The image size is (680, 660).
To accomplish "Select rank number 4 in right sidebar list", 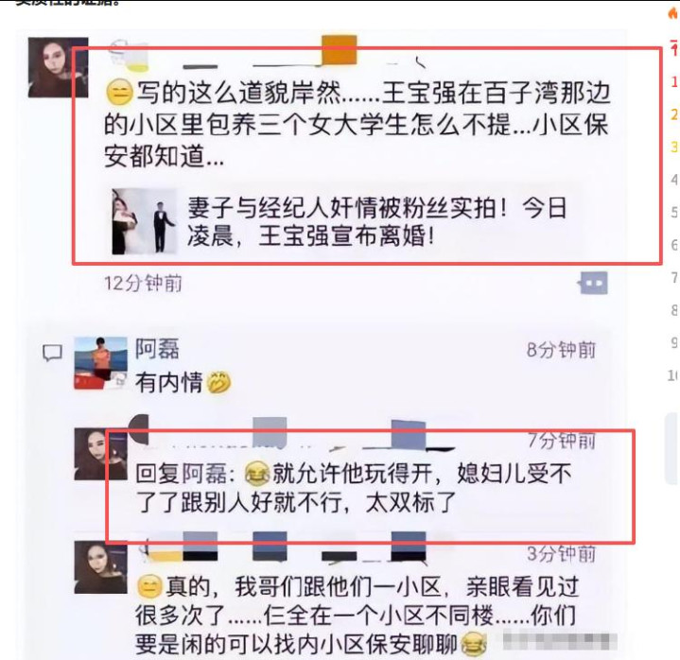I will (674, 179).
